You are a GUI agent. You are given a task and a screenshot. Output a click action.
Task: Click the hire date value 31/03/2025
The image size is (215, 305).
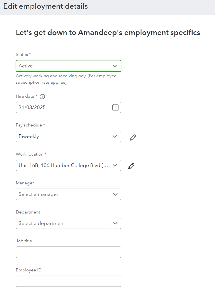pyautogui.click(x=32, y=107)
